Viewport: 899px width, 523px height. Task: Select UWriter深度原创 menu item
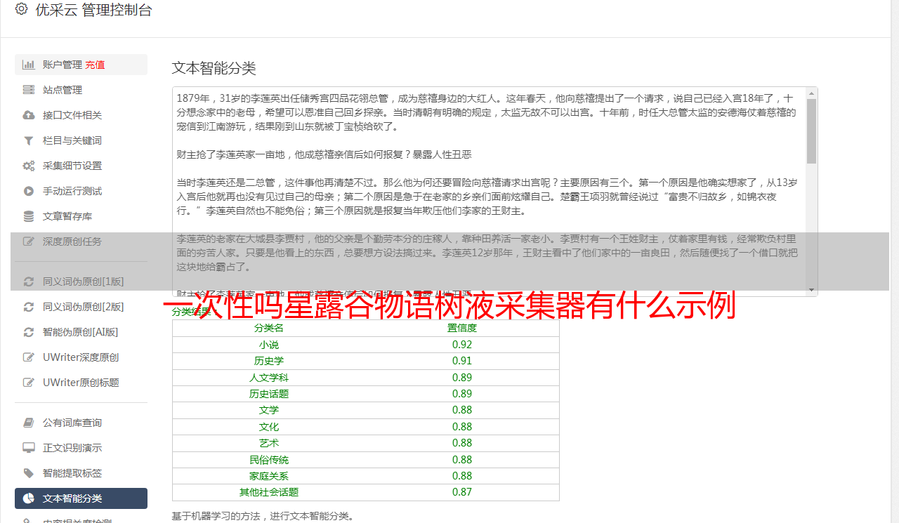tap(81, 357)
